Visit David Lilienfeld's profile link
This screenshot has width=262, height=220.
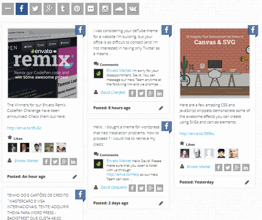tap(113, 92)
